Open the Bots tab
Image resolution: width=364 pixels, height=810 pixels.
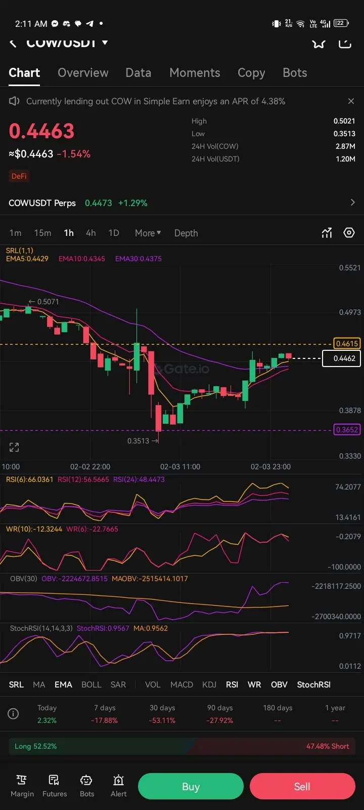[295, 73]
